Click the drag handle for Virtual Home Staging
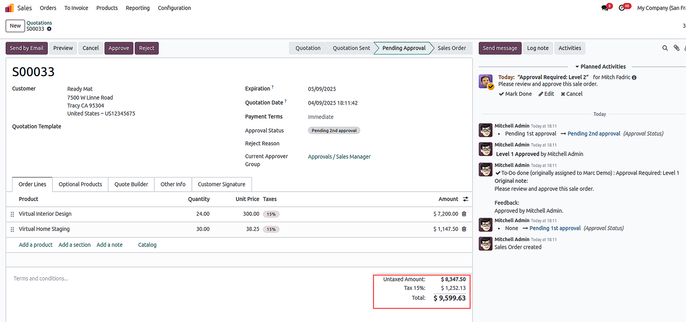Viewport: 686px width, 322px height. click(x=12, y=230)
